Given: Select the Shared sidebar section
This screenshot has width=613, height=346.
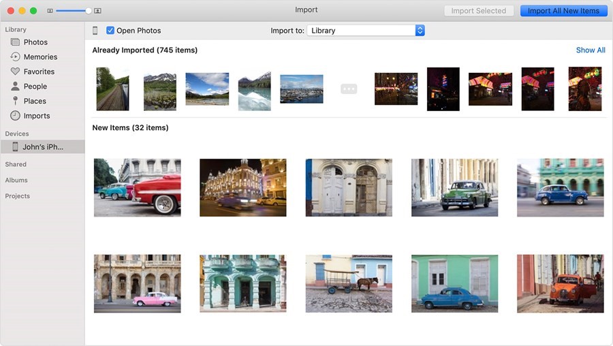Looking at the screenshot, I should tap(16, 164).
